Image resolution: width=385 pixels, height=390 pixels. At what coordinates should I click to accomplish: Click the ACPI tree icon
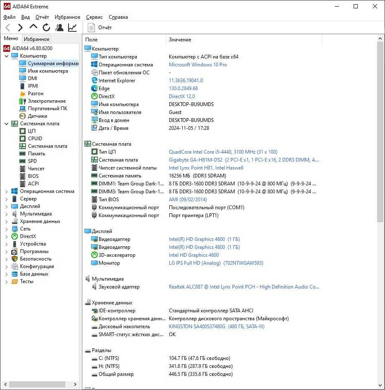(x=23, y=184)
